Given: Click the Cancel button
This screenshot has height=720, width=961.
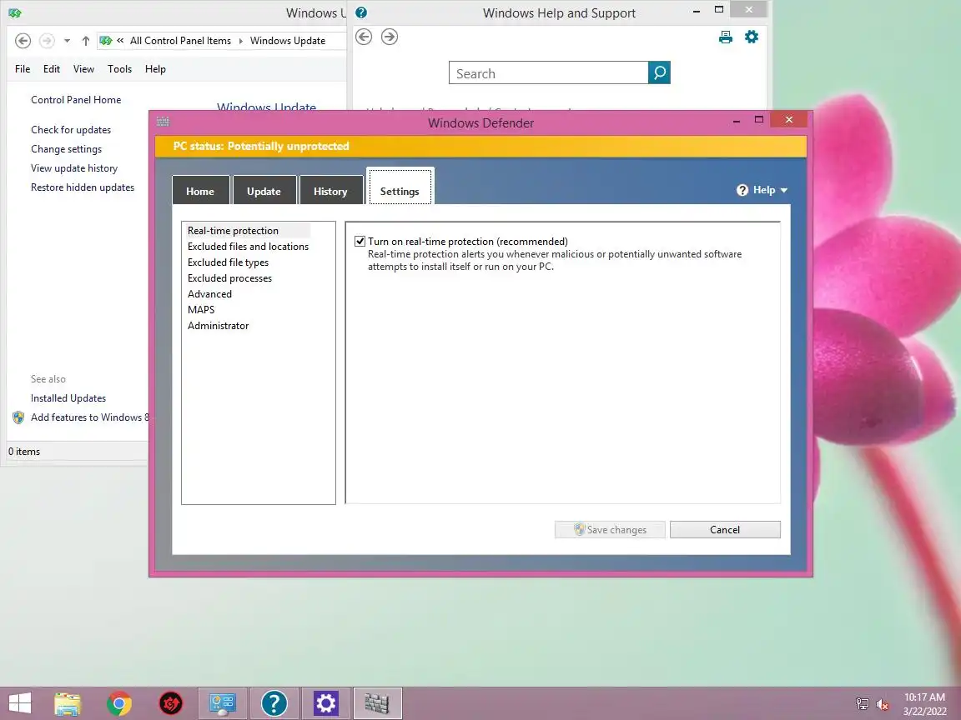Looking at the screenshot, I should (725, 530).
